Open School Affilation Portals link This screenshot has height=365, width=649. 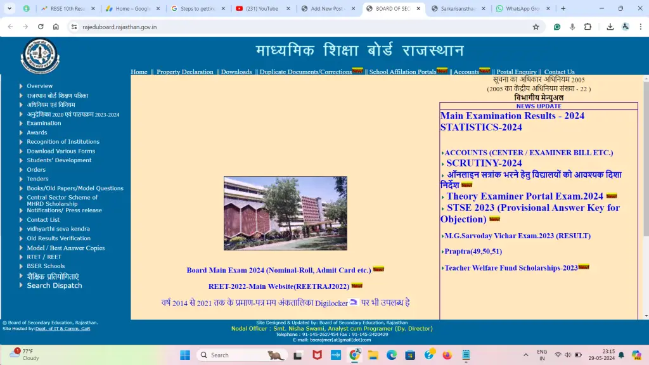402,72
